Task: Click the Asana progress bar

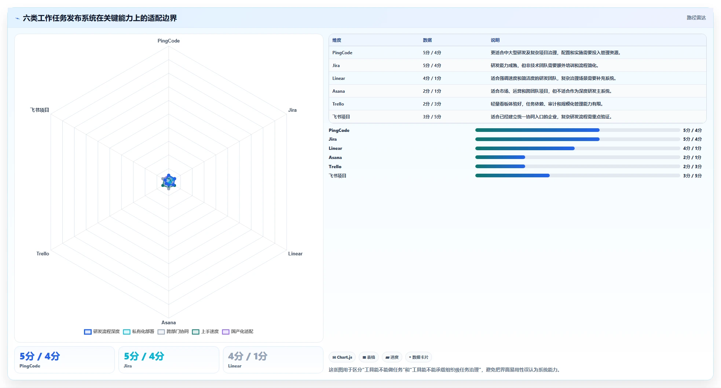Action: 578,157
